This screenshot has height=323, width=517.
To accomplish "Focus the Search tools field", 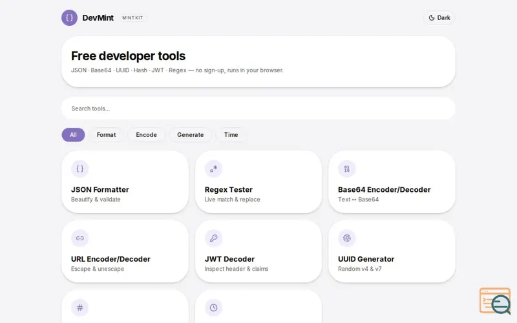I will click(x=258, y=109).
